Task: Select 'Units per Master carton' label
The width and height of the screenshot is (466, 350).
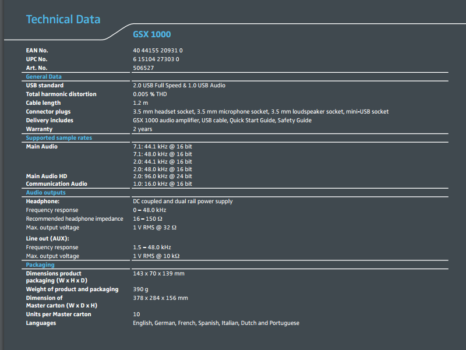Action: [x=59, y=314]
